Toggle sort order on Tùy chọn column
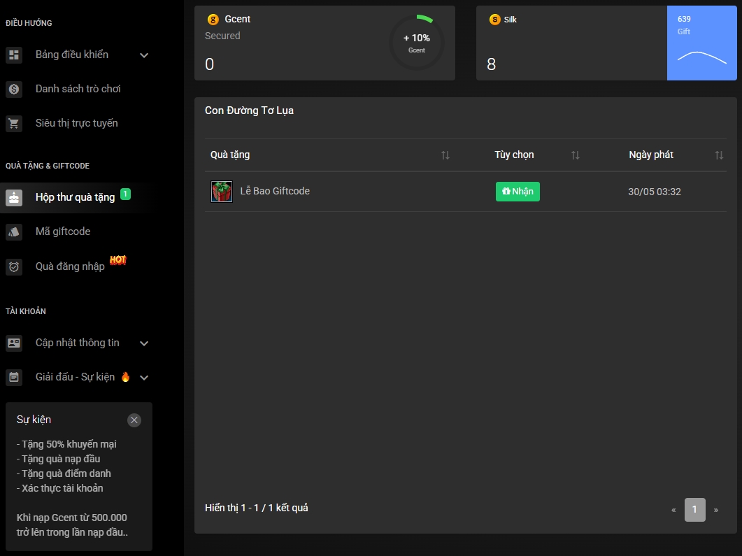Screen dimensions: 742x556 point(576,155)
